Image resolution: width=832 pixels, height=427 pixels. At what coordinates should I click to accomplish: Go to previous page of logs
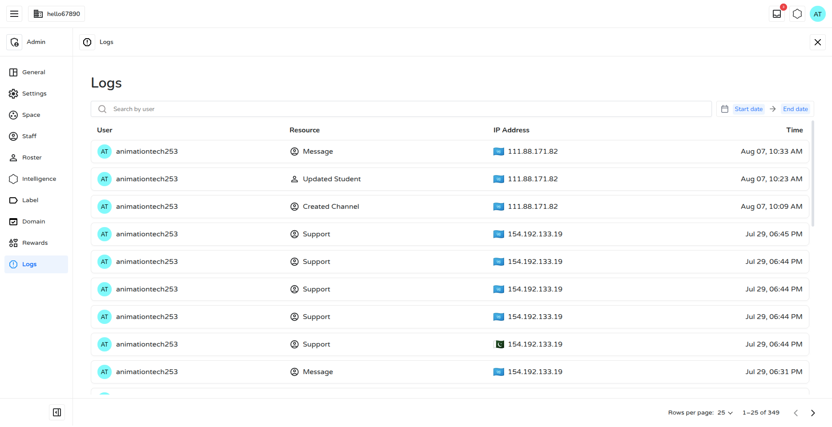click(796, 413)
